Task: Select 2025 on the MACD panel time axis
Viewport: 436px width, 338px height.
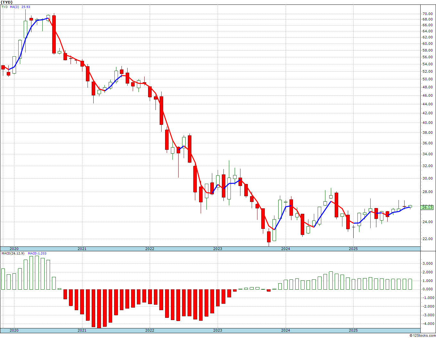Action: click(353, 330)
